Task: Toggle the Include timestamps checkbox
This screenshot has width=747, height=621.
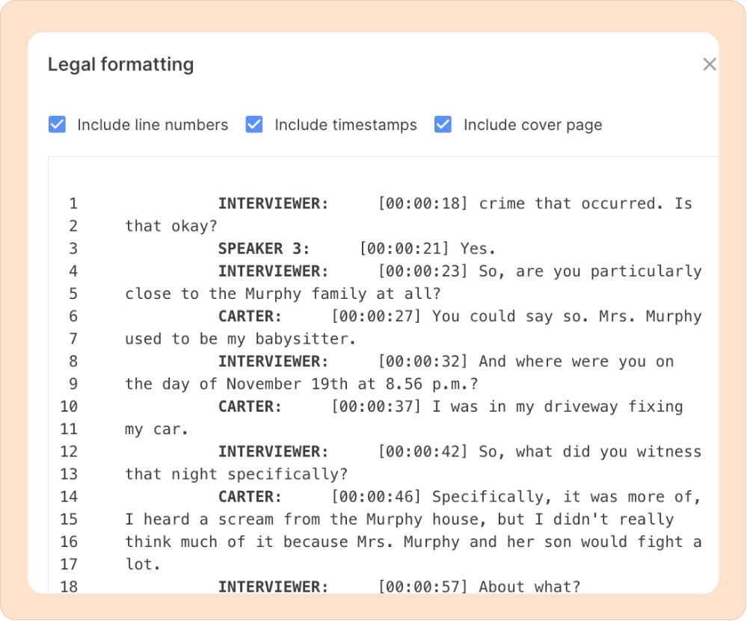Action: pyautogui.click(x=254, y=125)
